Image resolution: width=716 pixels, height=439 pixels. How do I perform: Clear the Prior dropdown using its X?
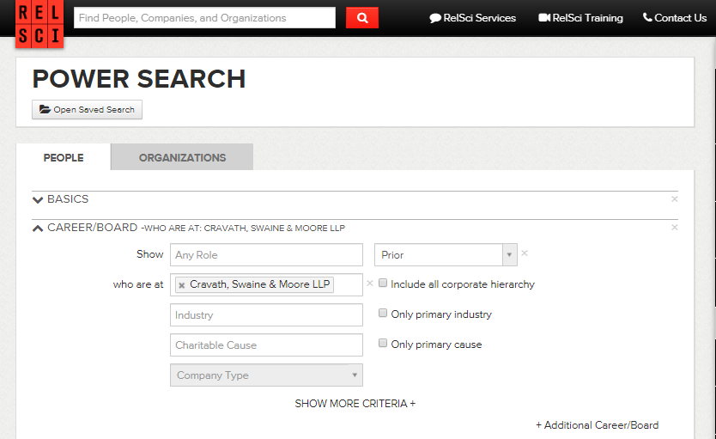pyautogui.click(x=525, y=253)
